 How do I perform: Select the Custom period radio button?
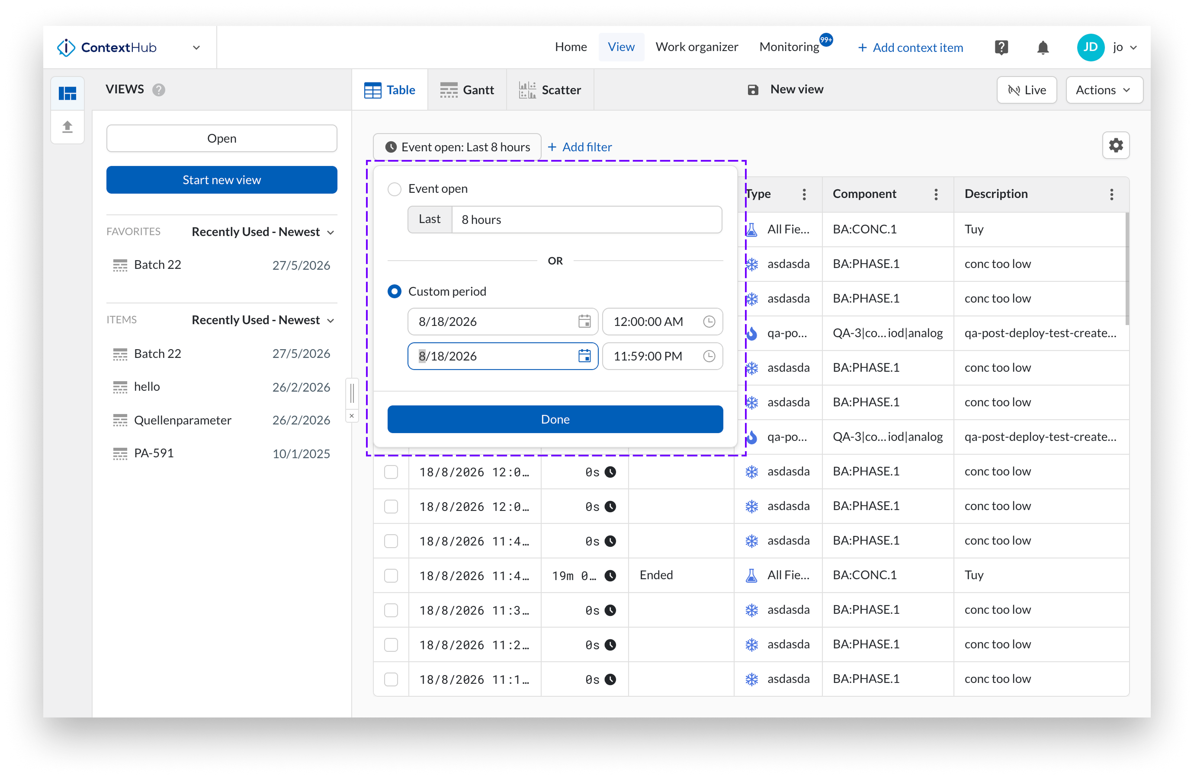click(x=394, y=291)
